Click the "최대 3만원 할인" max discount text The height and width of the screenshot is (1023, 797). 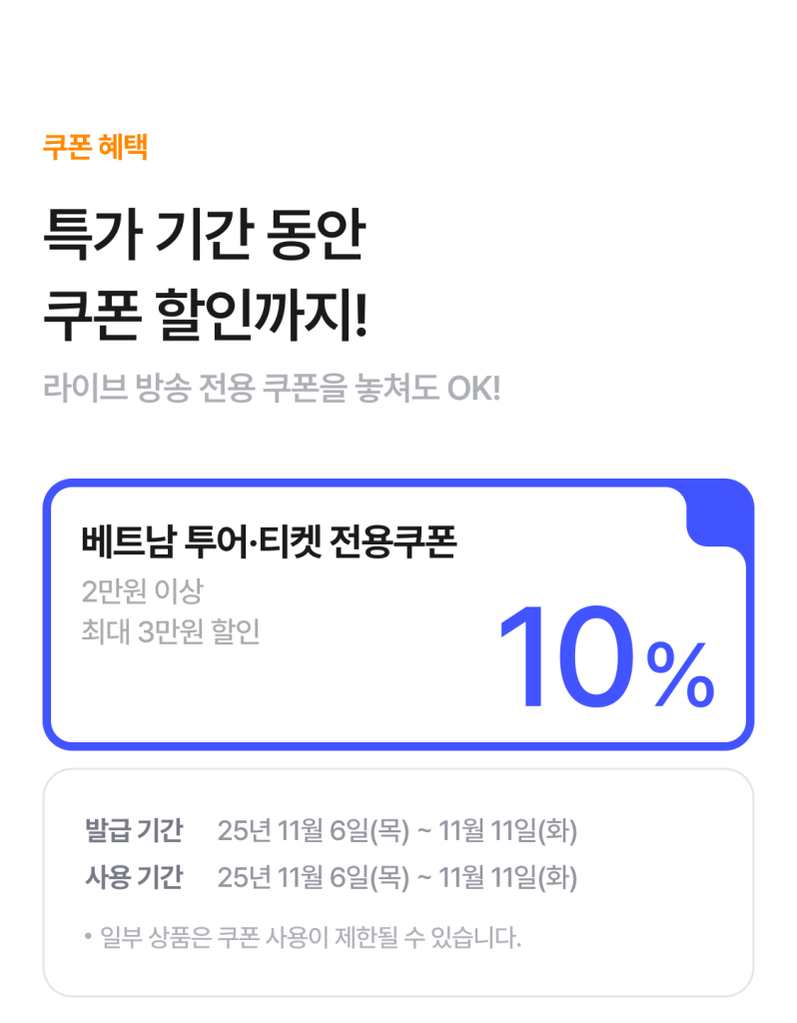(x=171, y=632)
